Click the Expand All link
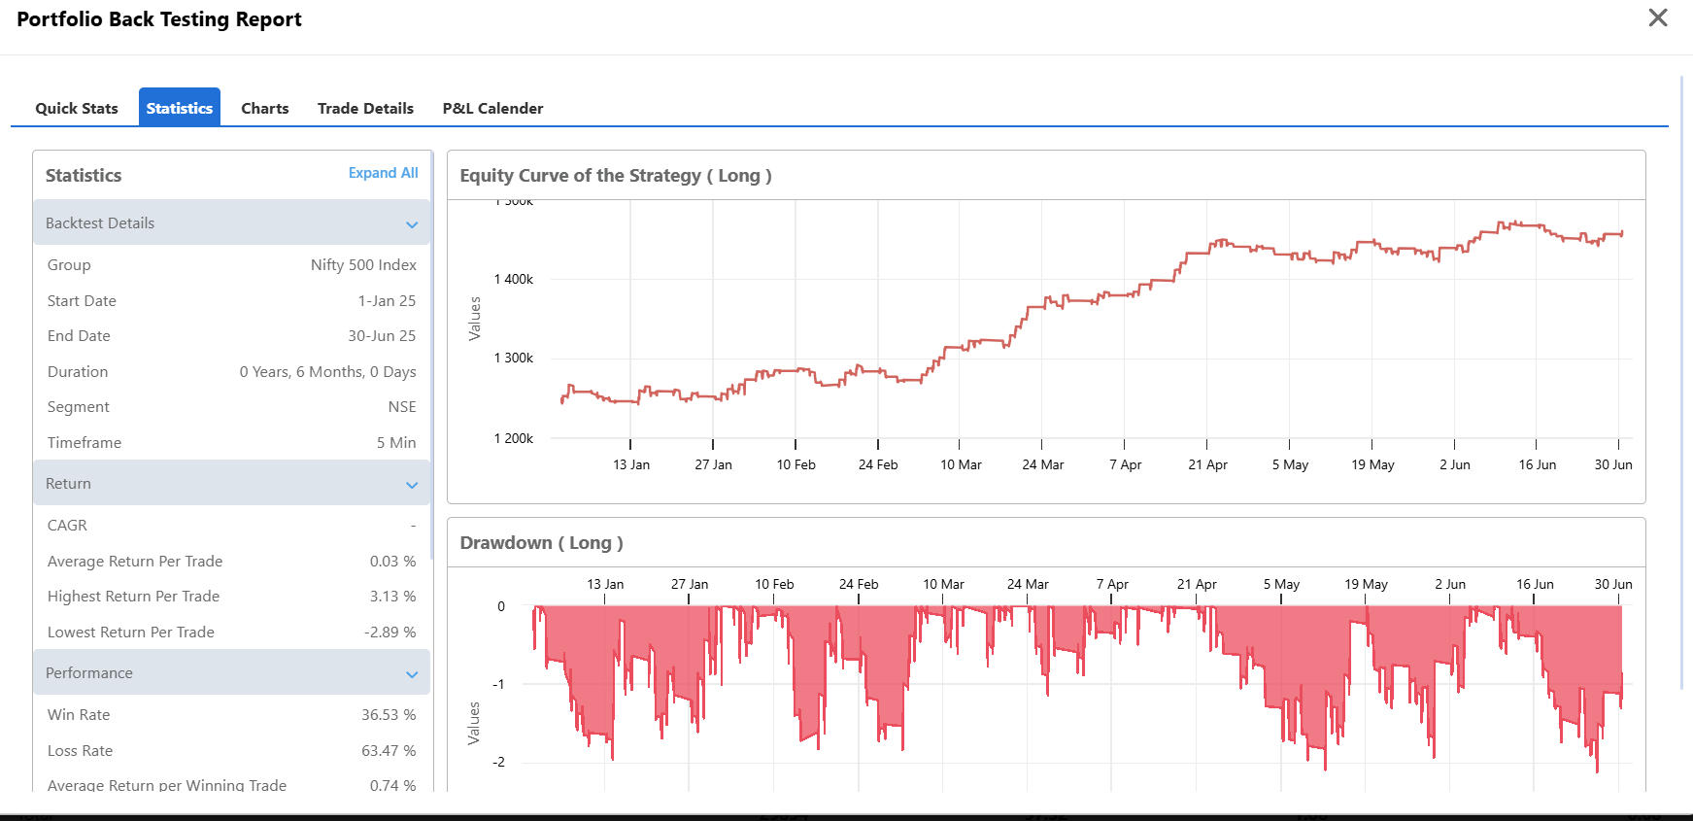The height and width of the screenshot is (821, 1693). (x=384, y=173)
